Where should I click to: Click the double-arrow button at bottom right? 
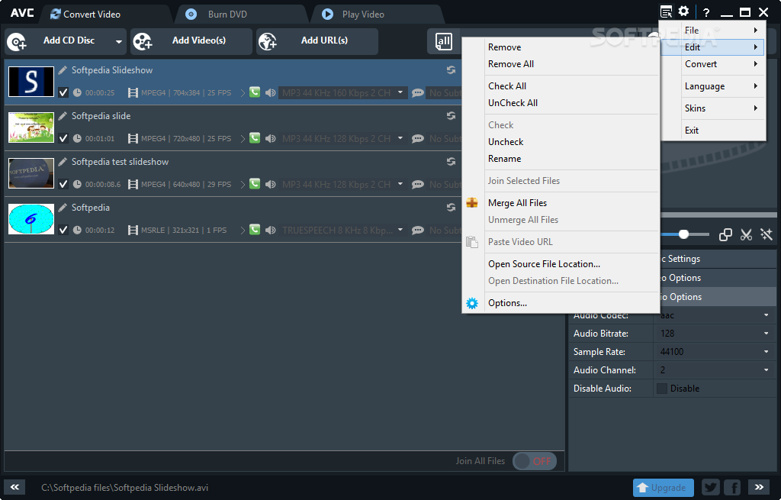click(x=759, y=487)
